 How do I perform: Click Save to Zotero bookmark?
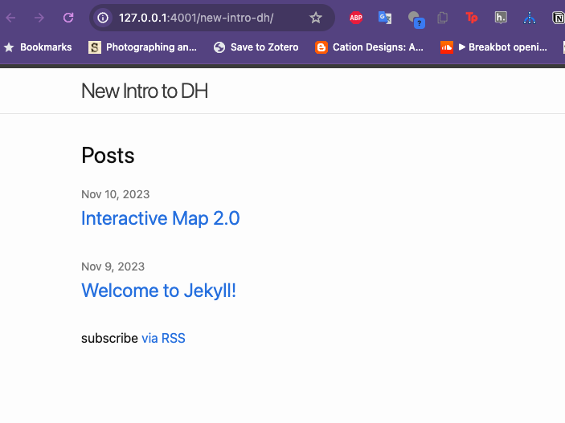[x=256, y=47]
